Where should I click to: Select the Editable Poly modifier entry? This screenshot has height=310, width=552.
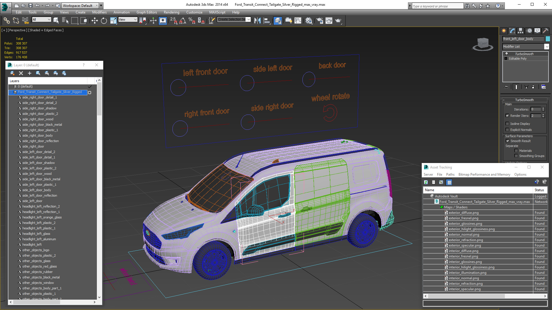click(517, 59)
